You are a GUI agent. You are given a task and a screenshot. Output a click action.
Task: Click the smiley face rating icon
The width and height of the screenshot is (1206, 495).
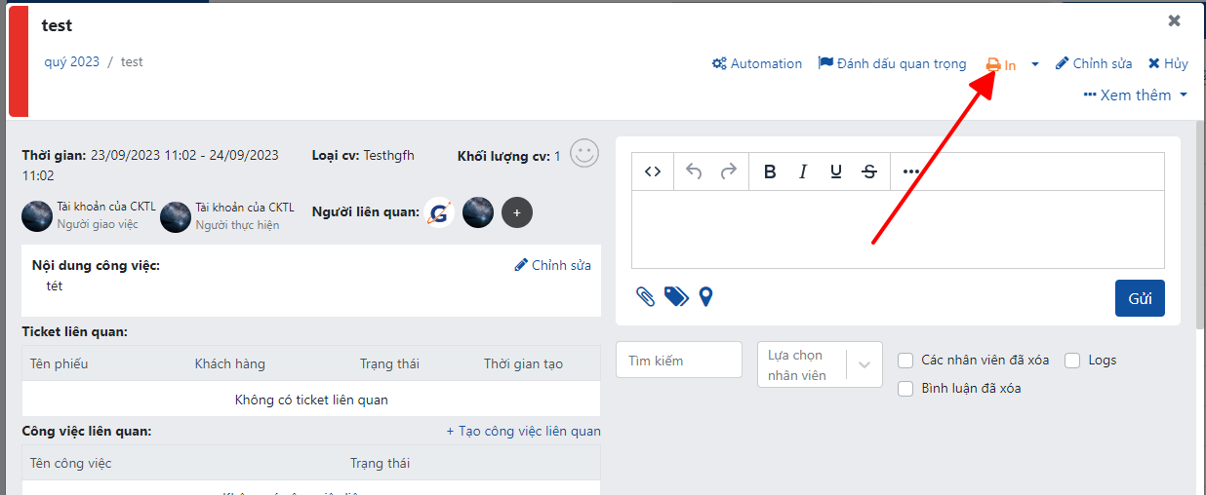(583, 154)
